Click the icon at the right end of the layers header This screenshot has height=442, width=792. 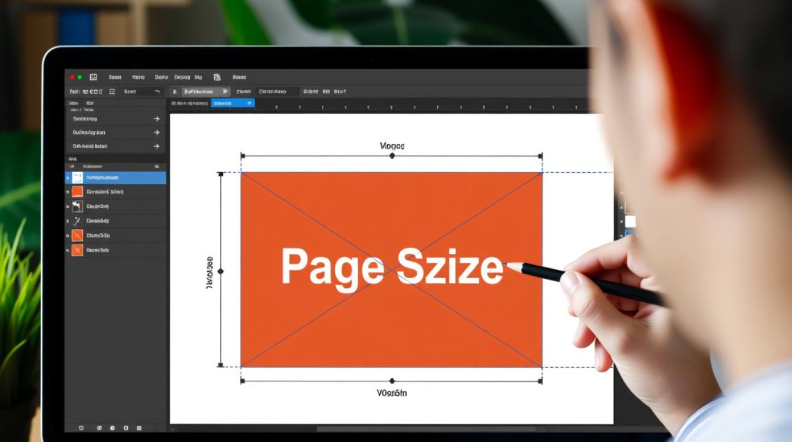(156, 167)
